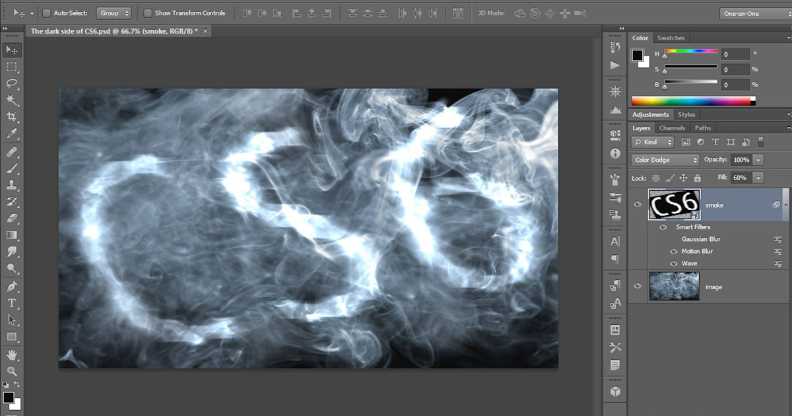Image resolution: width=792 pixels, height=416 pixels.
Task: Click the Opacity 100% field
Action: [x=741, y=160]
